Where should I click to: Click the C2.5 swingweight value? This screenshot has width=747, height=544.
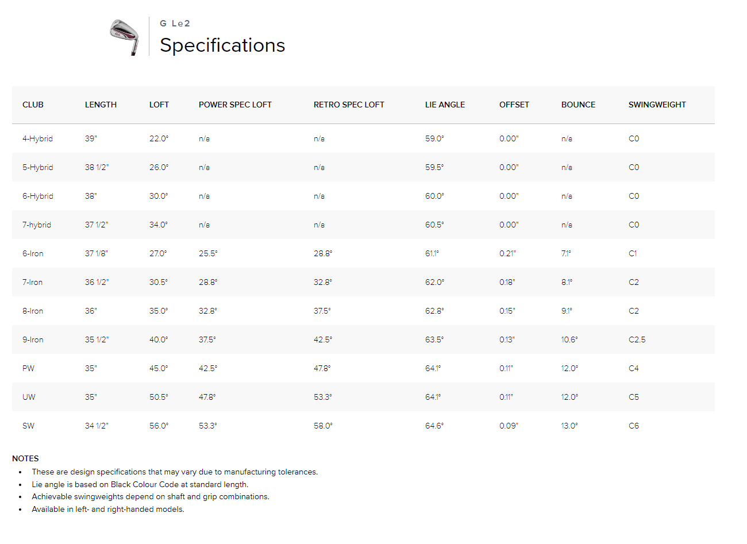[637, 339]
